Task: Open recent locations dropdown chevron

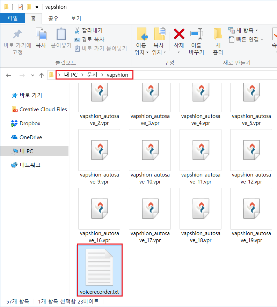Action: point(32,75)
